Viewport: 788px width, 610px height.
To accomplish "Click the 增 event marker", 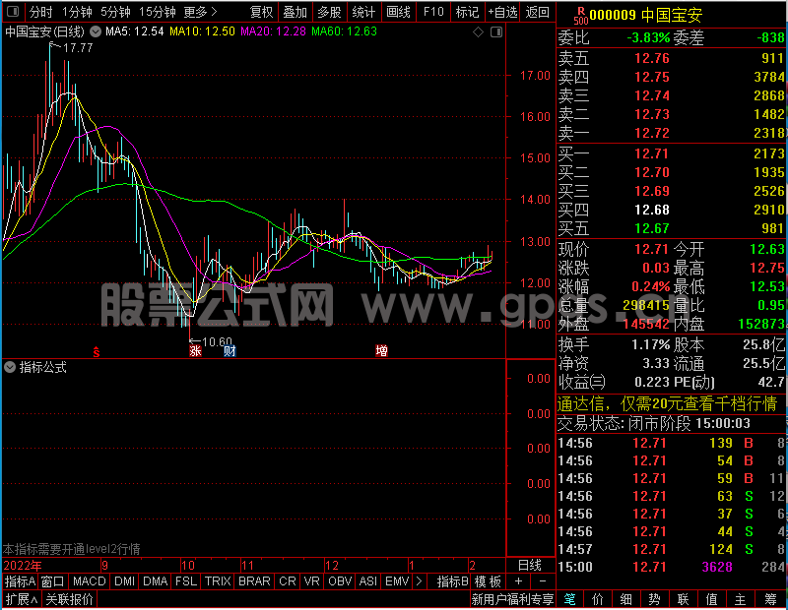I will 382,350.
